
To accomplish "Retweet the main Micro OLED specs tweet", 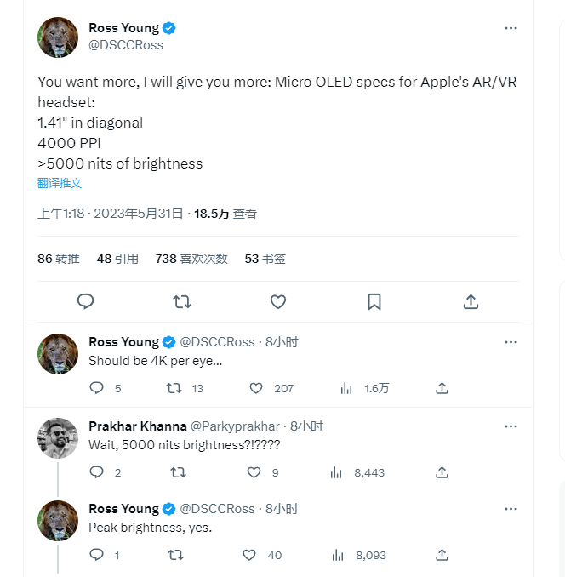I will pyautogui.click(x=181, y=301).
